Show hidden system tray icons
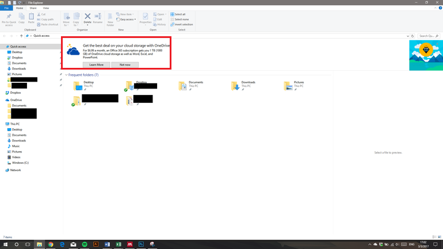The image size is (443, 249). pos(369,244)
